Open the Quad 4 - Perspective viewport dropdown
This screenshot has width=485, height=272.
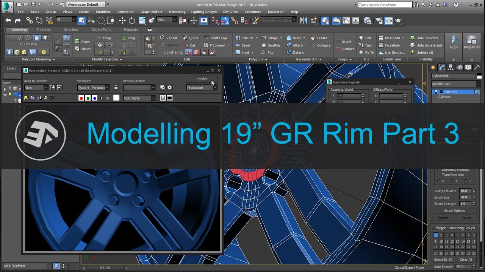point(94,88)
